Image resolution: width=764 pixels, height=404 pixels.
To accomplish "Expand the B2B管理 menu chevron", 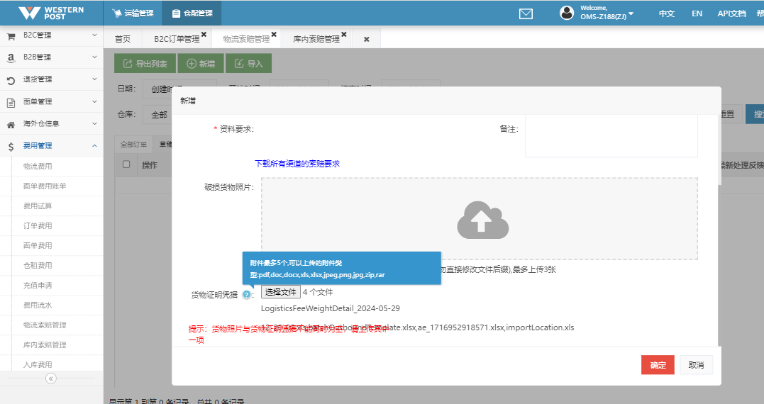I will click(94, 57).
